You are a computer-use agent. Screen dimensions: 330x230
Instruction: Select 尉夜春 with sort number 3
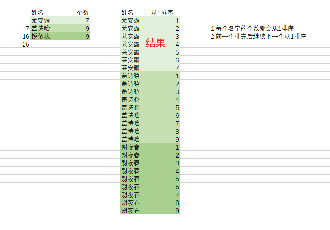[135, 163]
